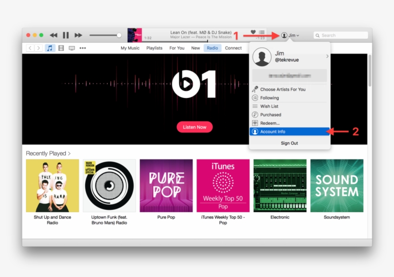Open the My Music tab
394x277 pixels.
click(x=130, y=48)
